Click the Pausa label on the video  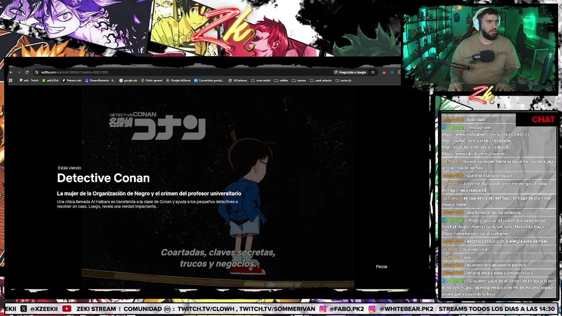point(382,266)
